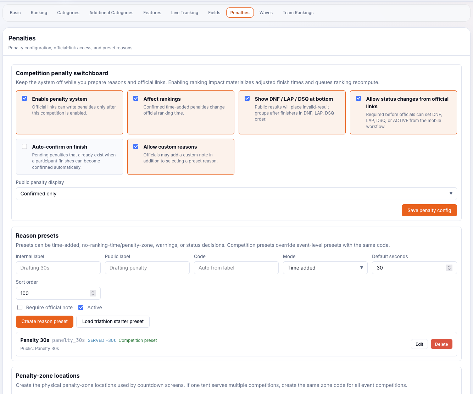Click the Default seconds stepper arrows
This screenshot has height=394, width=473.
[449, 268]
